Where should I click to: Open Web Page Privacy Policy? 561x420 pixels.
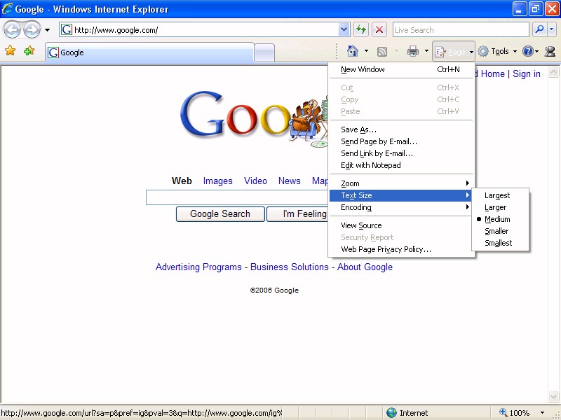click(x=401, y=249)
